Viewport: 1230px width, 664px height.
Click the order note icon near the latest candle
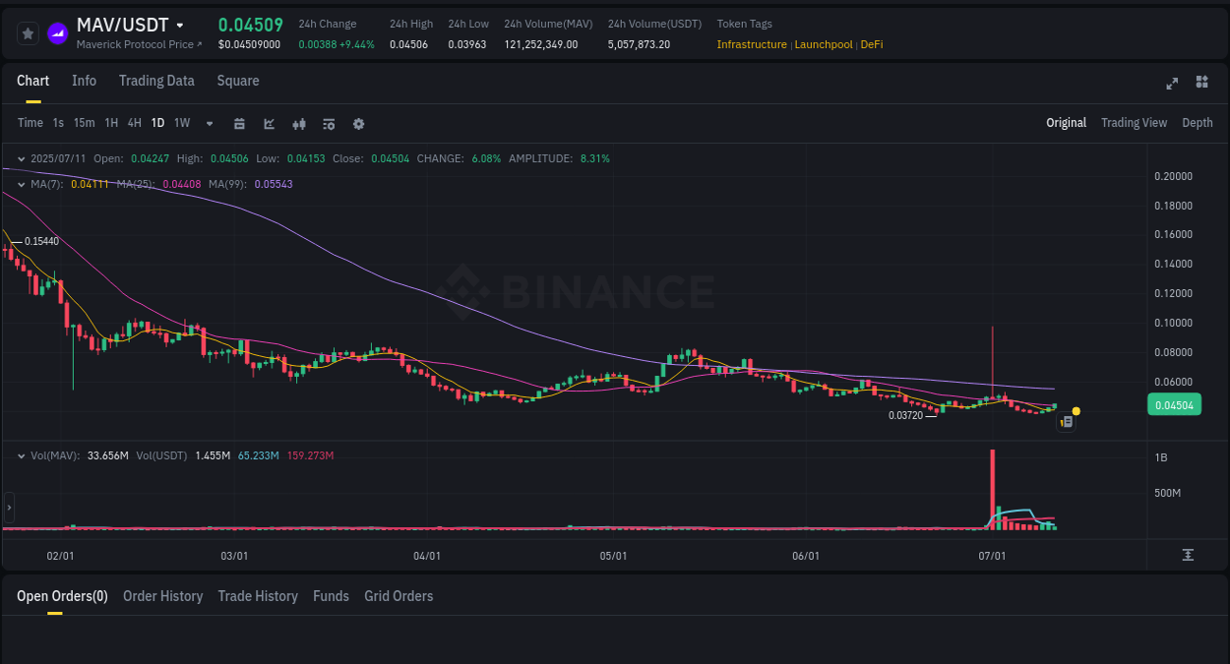pyautogui.click(x=1066, y=421)
